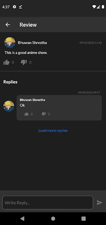Viewport: 106px width, 225px height.
Task: Select Bhuwan Shrestha's name in the reply bubble
Action: 33,100
